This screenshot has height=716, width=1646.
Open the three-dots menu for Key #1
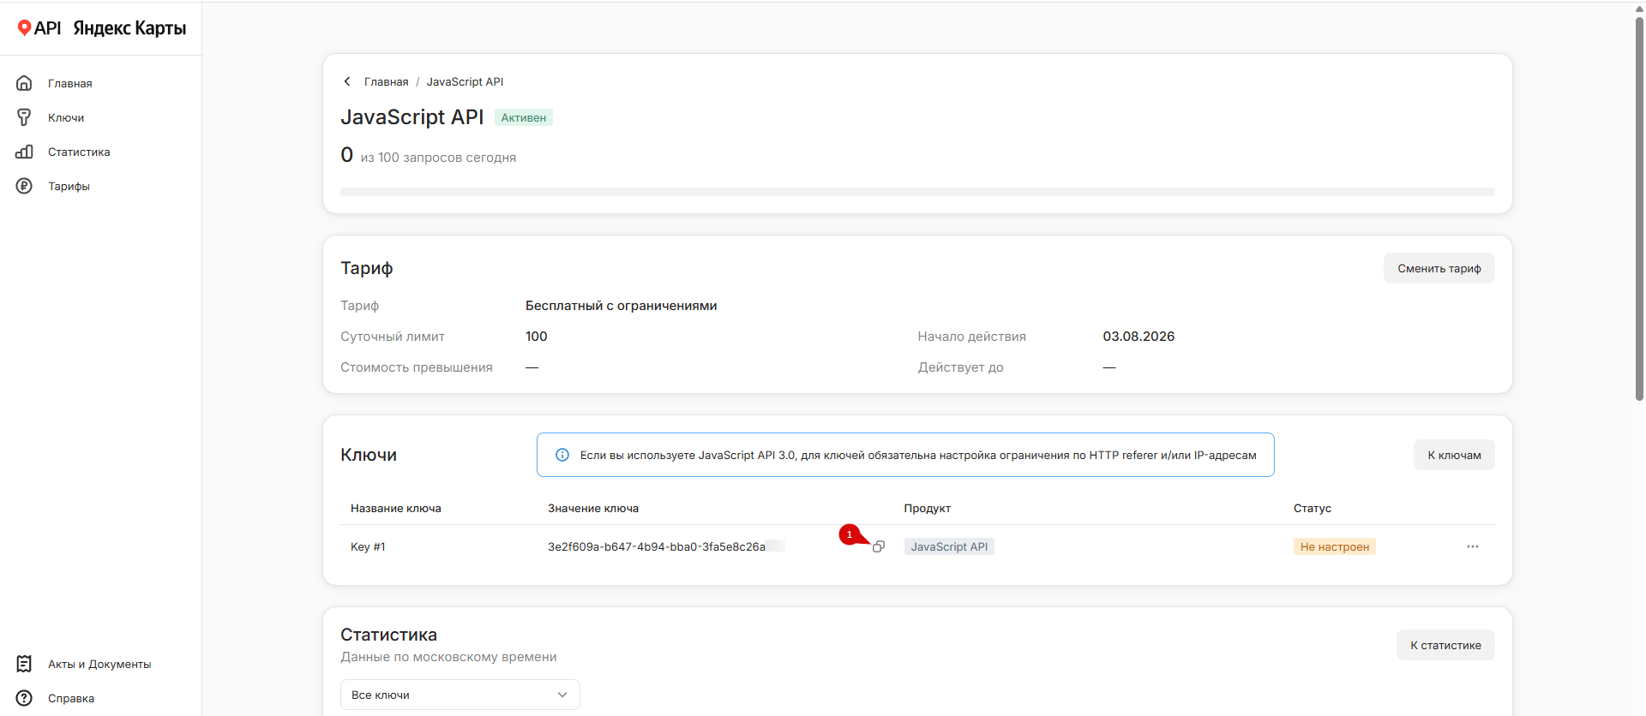tap(1473, 546)
